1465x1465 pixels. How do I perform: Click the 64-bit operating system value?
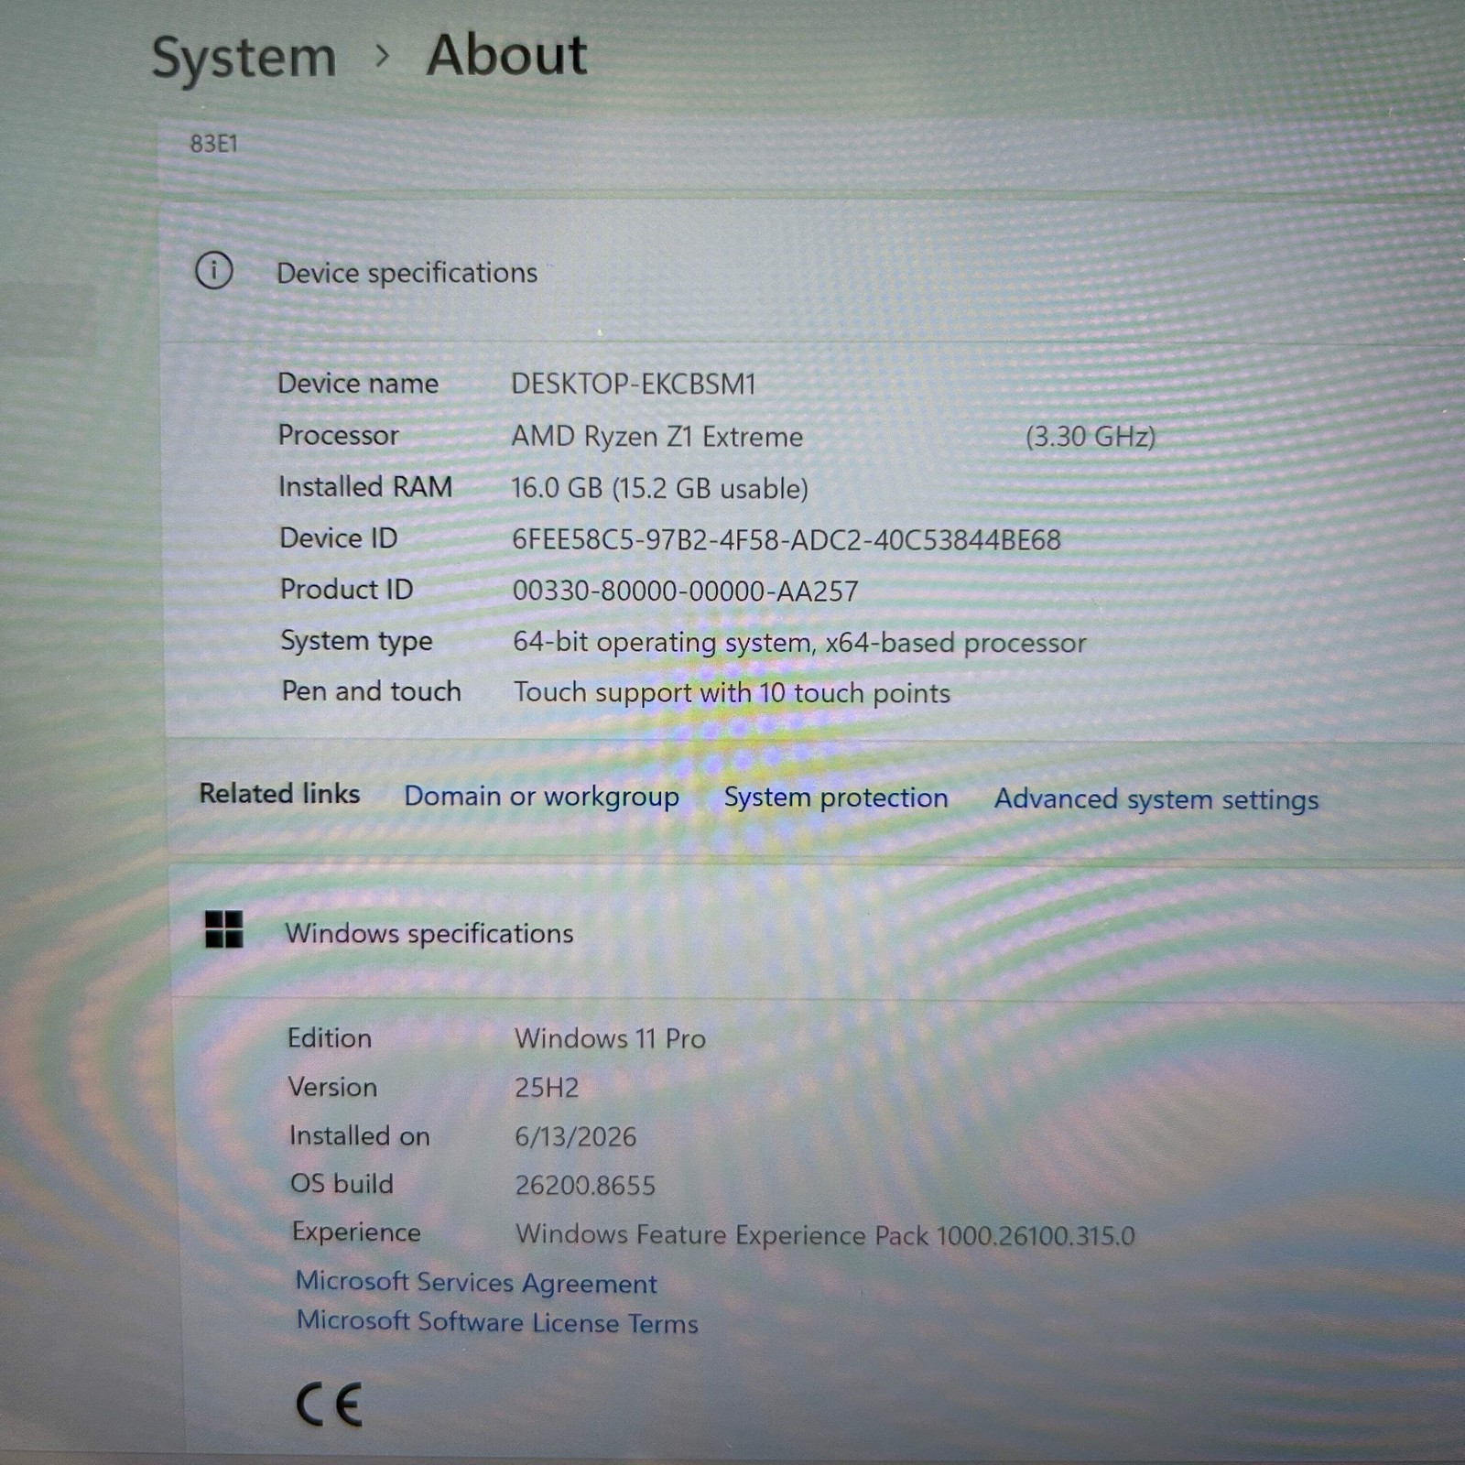click(x=799, y=643)
